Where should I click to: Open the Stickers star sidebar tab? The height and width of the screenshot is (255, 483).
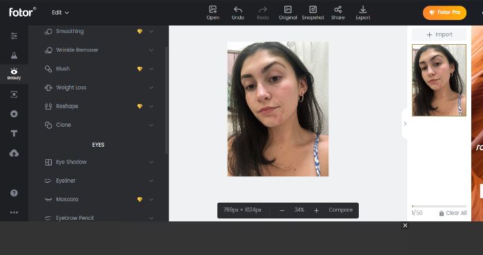14,114
